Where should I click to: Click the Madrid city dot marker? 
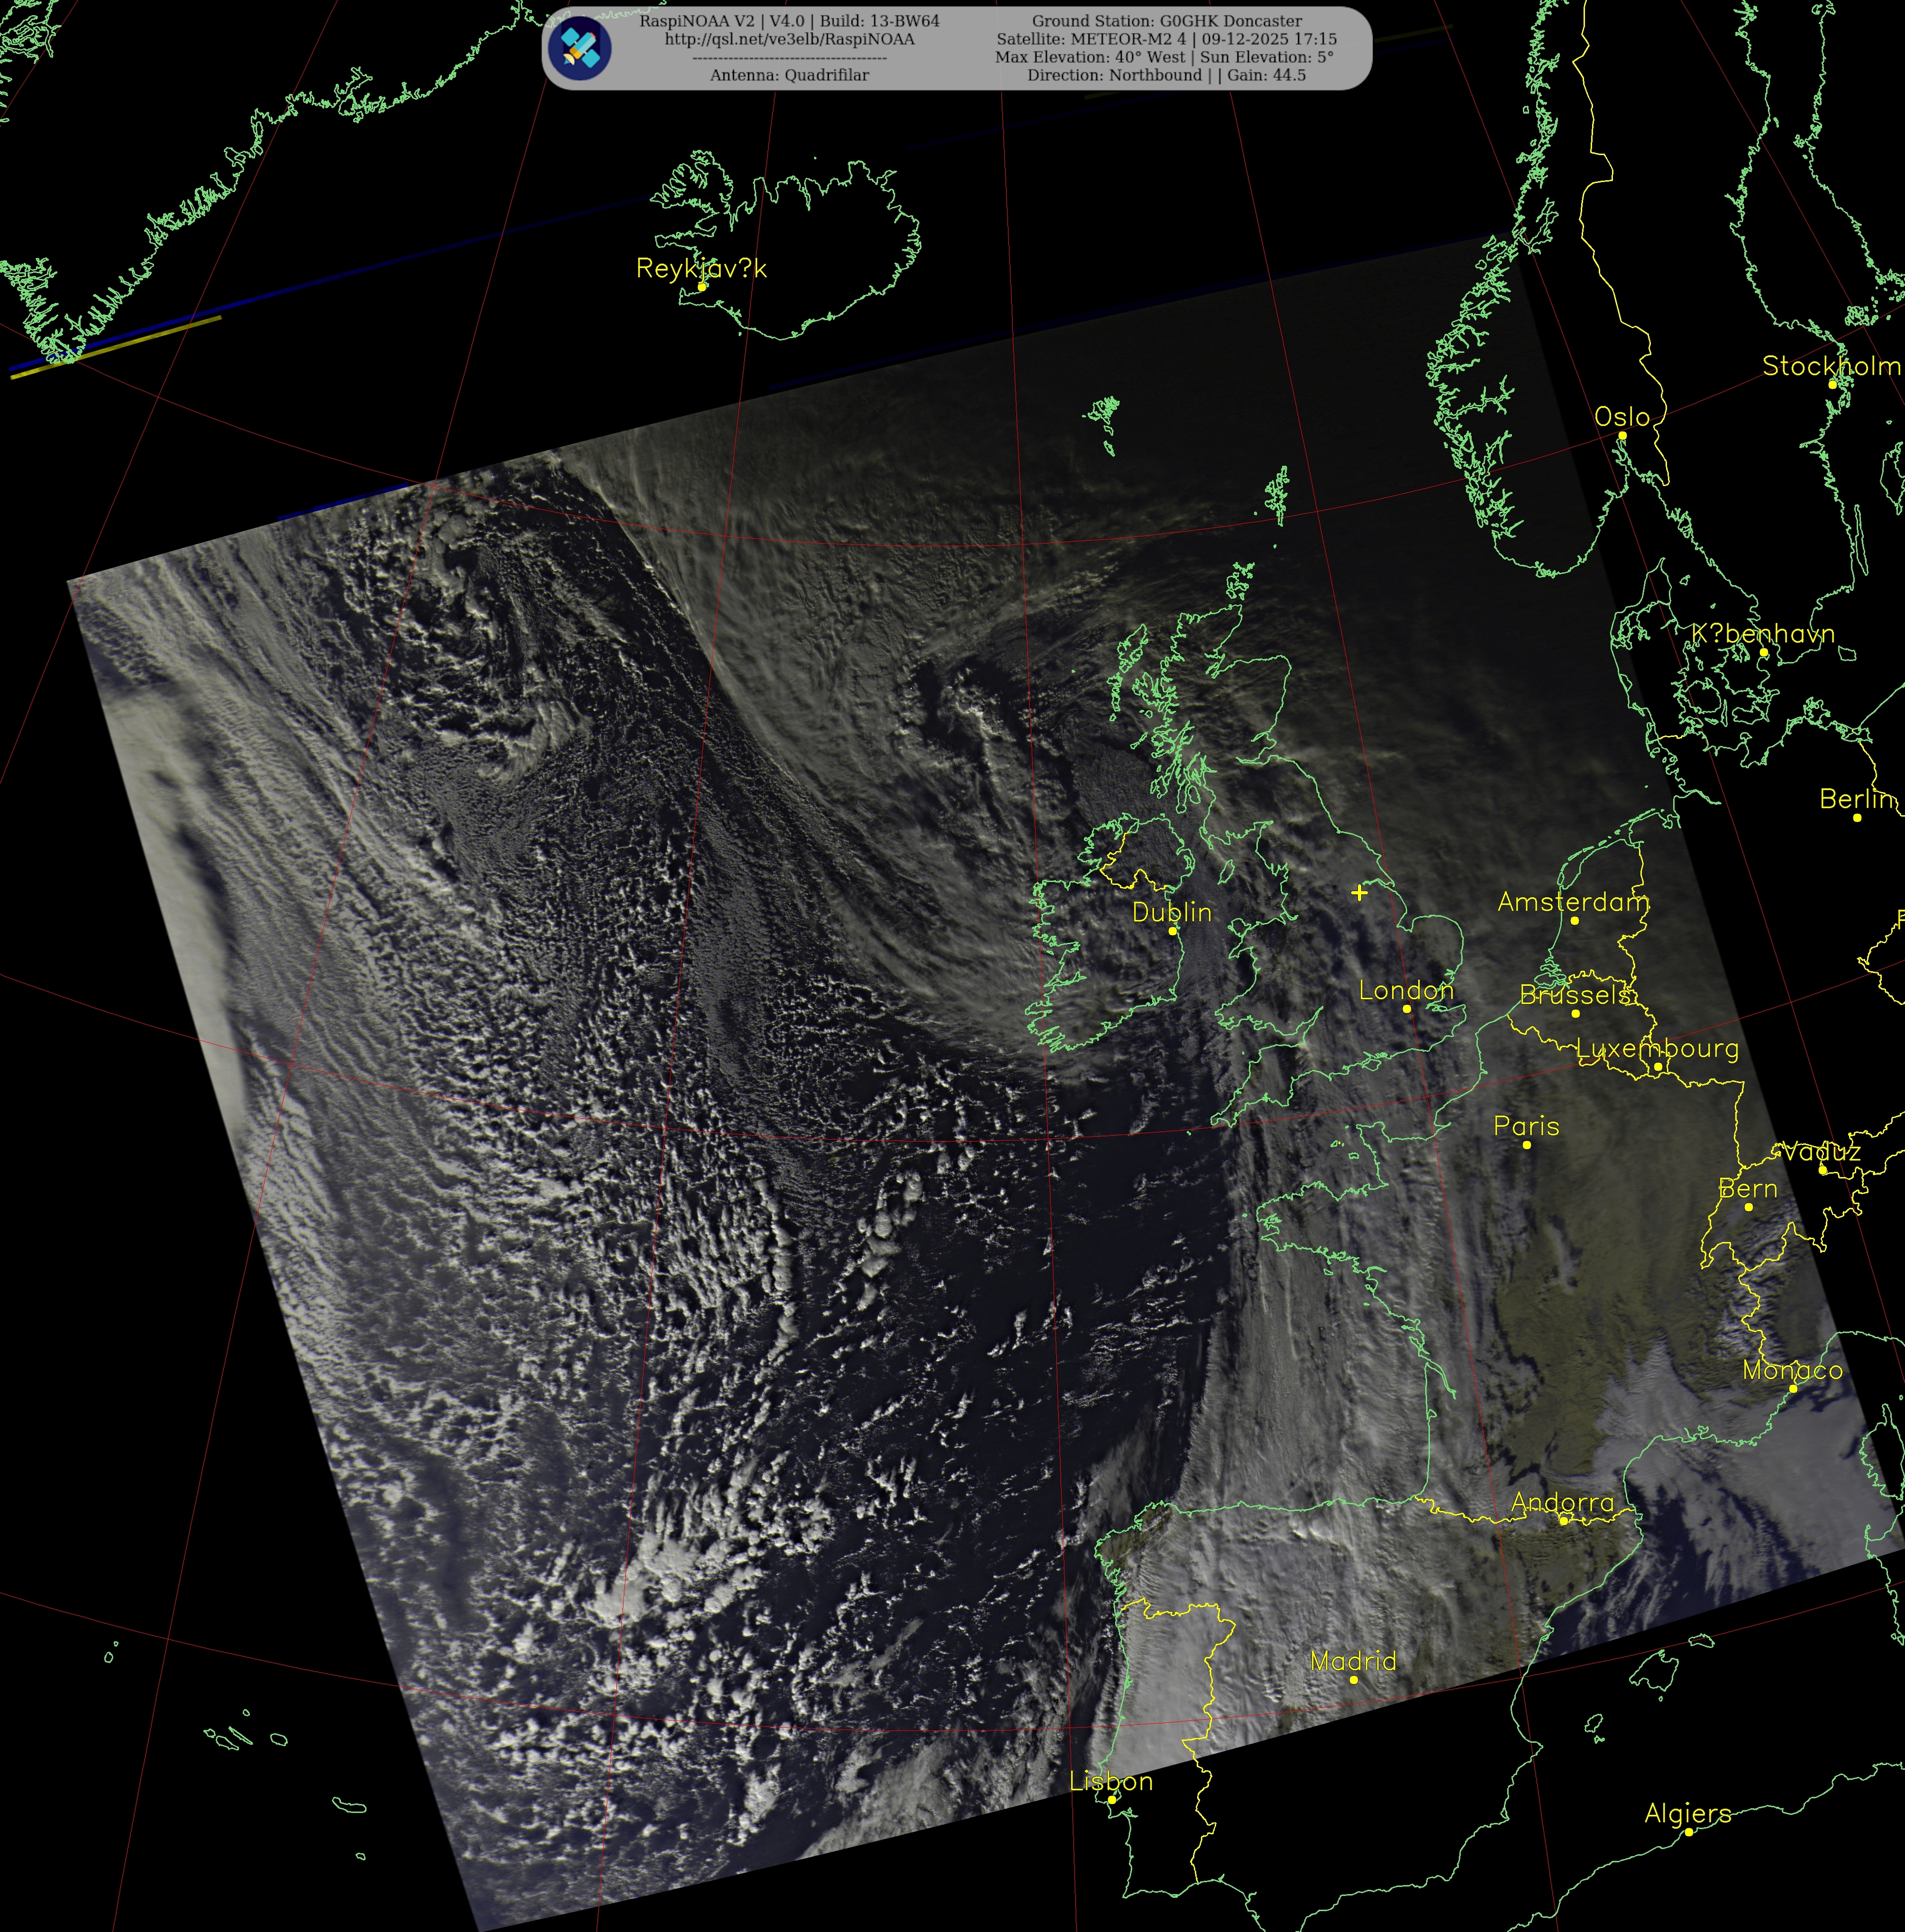pos(1354,1680)
